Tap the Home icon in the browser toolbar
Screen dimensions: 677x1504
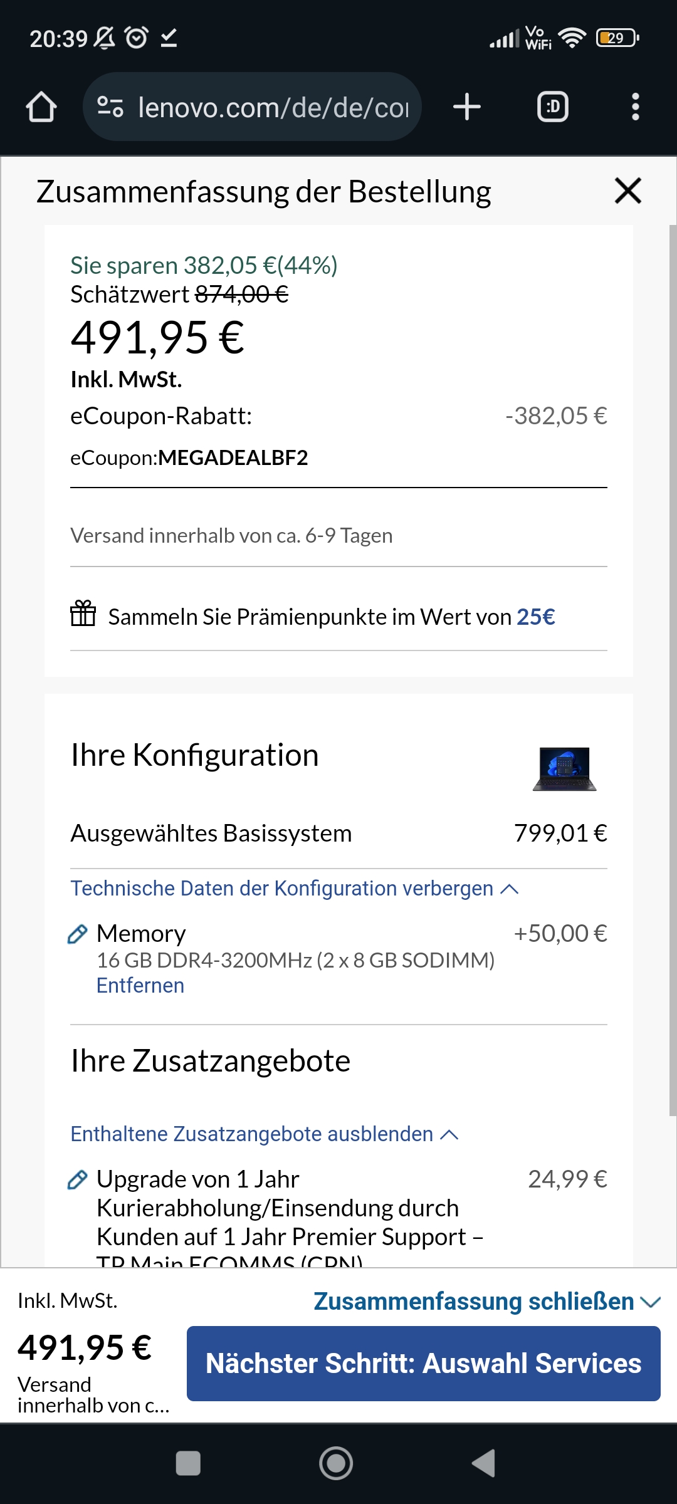(x=41, y=107)
